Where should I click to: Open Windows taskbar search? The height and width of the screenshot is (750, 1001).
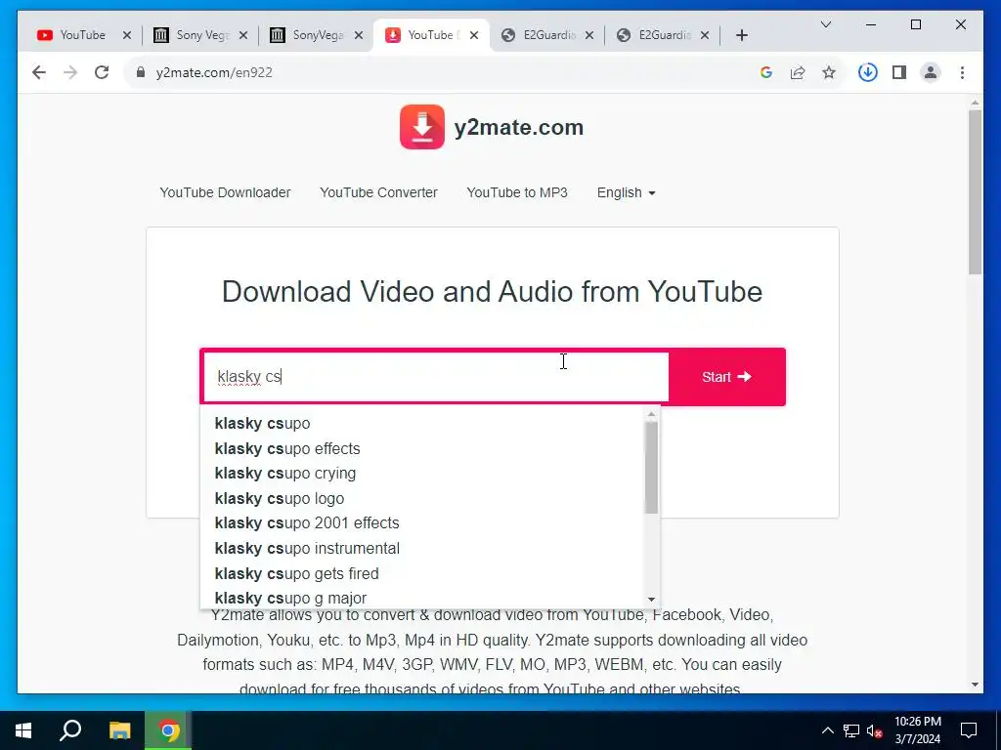[x=70, y=730]
